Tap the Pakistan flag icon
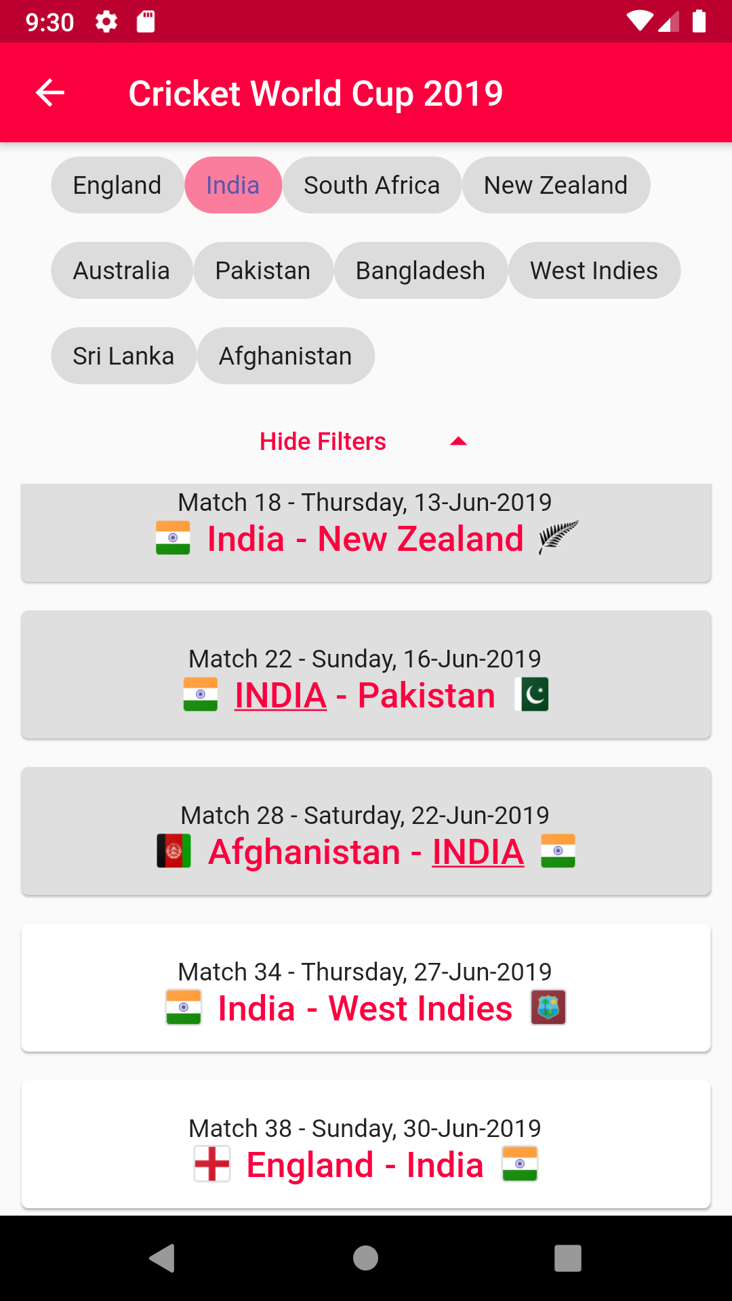The width and height of the screenshot is (732, 1301). pos(531,695)
